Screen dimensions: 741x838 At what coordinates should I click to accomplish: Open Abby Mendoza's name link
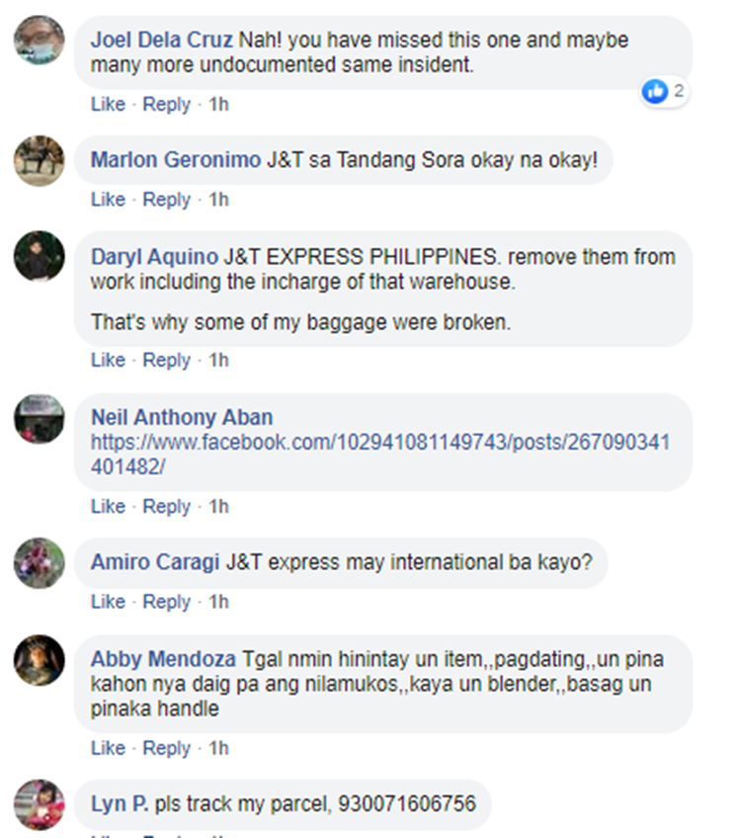click(x=163, y=659)
